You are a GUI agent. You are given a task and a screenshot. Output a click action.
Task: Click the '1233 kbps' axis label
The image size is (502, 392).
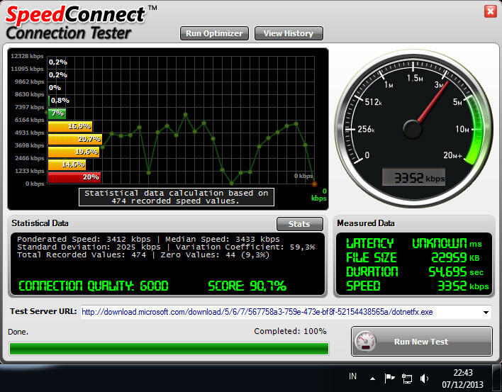pos(30,171)
